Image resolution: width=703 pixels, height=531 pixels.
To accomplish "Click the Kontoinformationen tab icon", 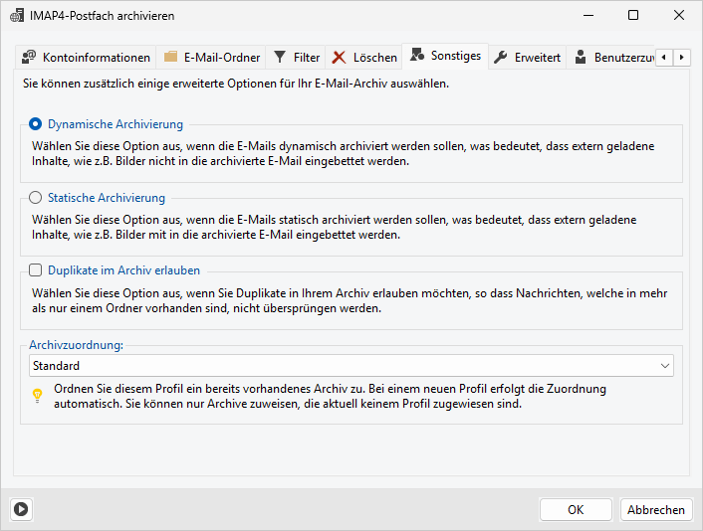I will tap(29, 58).
